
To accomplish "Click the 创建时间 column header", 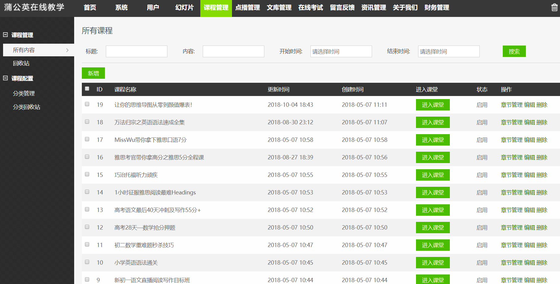I will pos(353,89).
